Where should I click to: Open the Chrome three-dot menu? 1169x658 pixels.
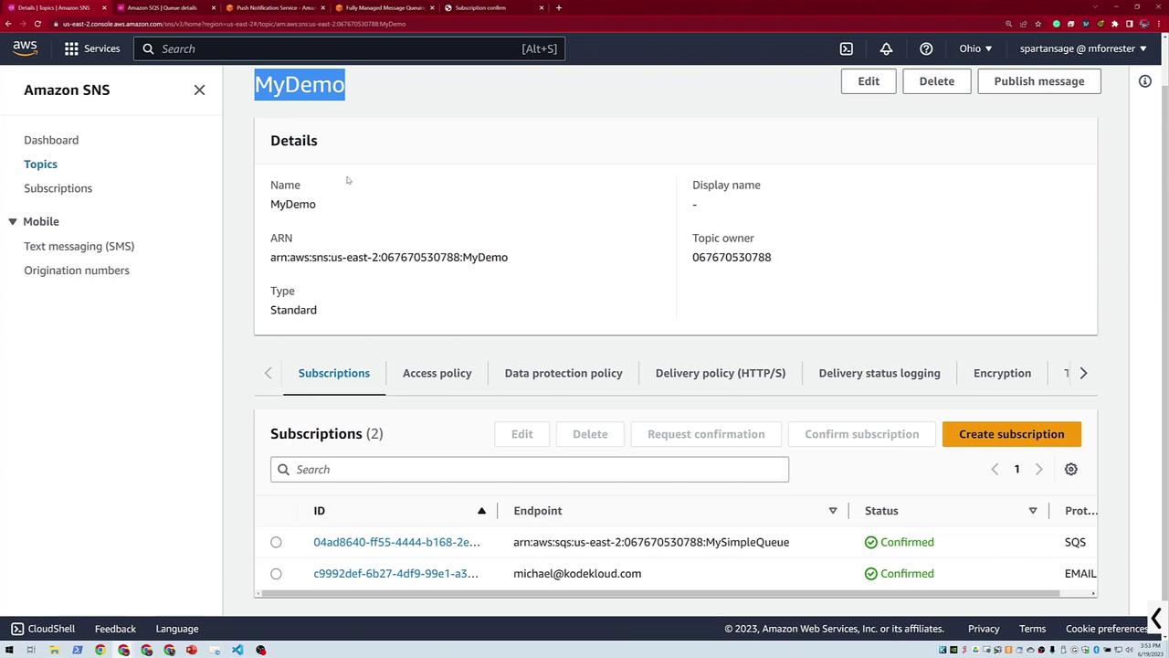[x=1159, y=24]
